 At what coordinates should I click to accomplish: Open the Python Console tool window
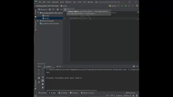(x=87, y=93)
